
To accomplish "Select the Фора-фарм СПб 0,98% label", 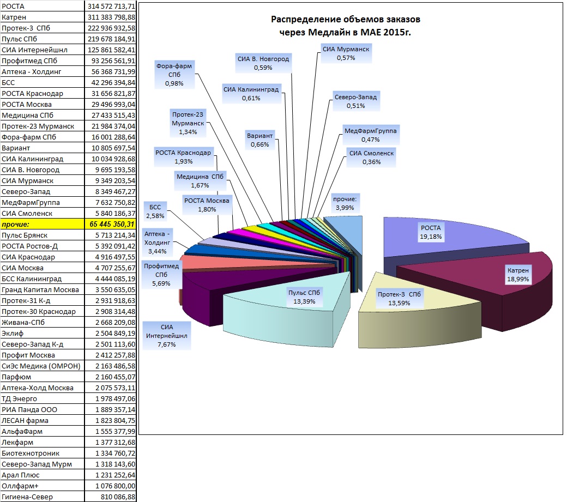I will tap(174, 75).
